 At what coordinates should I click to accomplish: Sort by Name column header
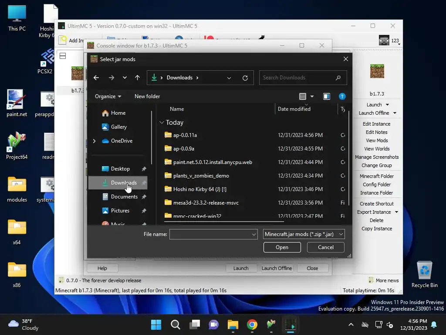177,109
